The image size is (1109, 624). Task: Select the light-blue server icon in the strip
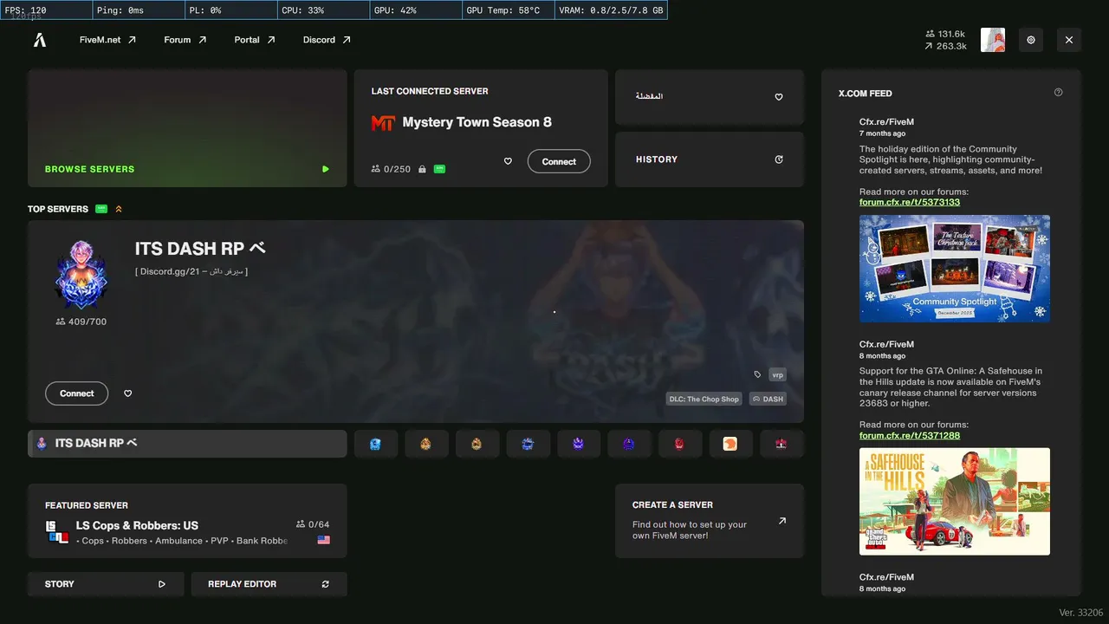(x=376, y=444)
